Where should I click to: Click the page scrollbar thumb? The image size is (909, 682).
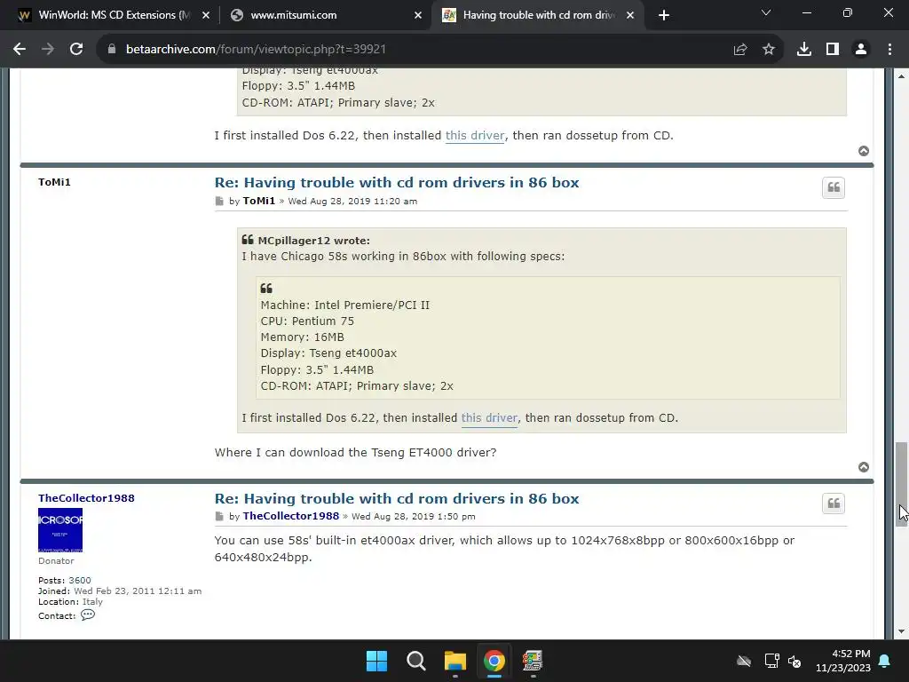point(901,484)
